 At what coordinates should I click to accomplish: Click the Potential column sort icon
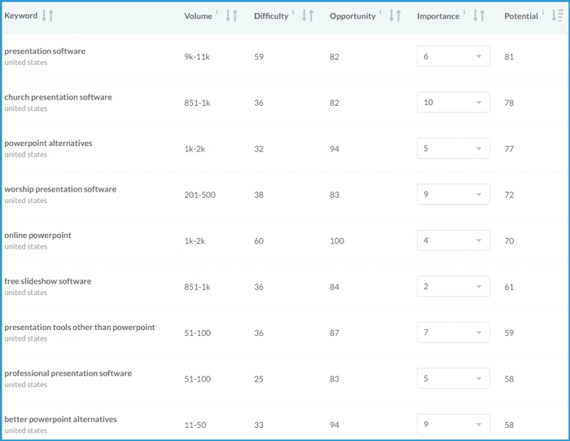point(557,15)
